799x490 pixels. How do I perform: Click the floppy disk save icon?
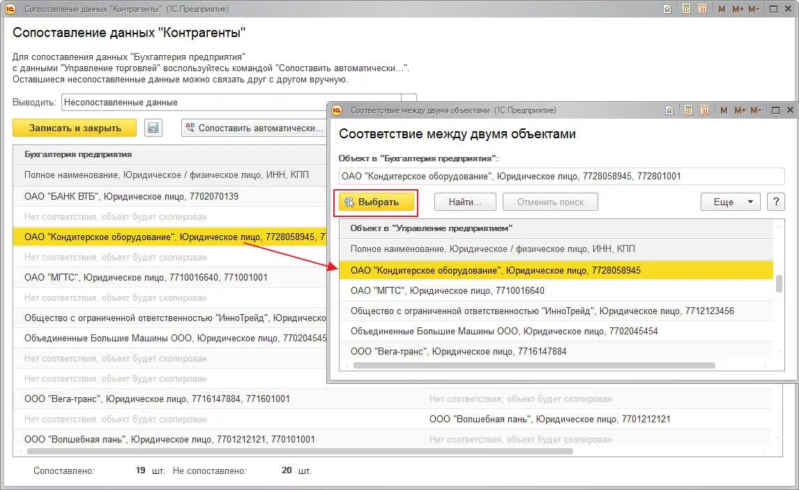[153, 128]
